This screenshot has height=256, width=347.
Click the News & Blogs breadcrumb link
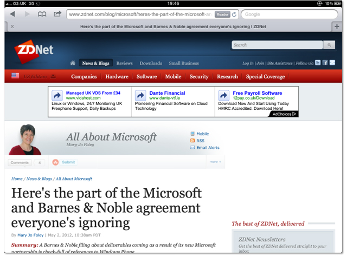pyautogui.click(x=39, y=179)
